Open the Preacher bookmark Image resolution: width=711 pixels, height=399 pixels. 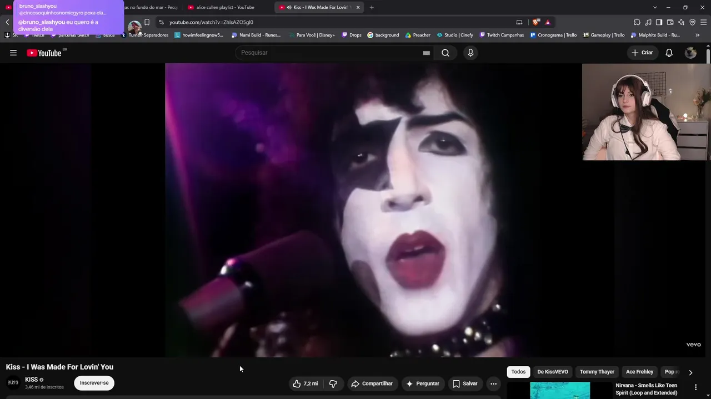pyautogui.click(x=418, y=35)
